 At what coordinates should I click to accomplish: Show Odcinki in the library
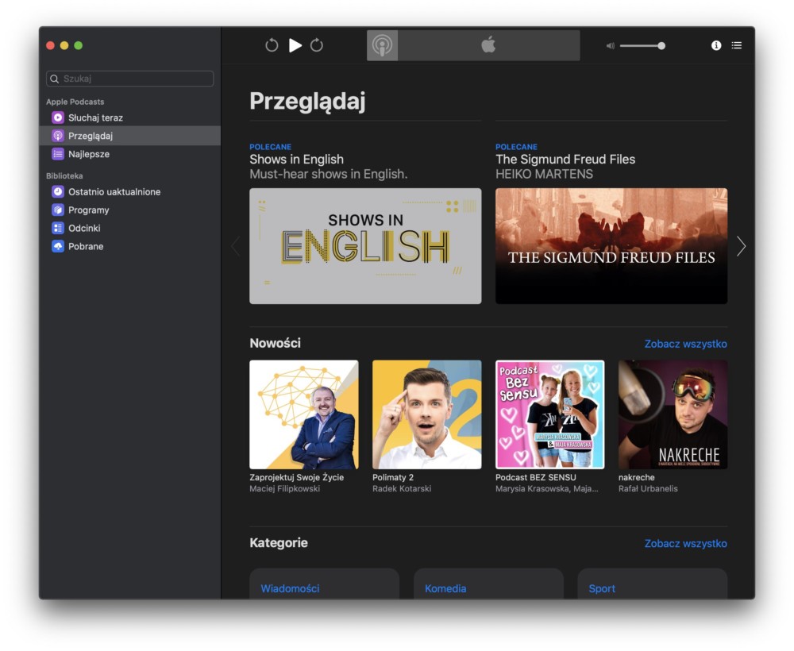(x=129, y=229)
